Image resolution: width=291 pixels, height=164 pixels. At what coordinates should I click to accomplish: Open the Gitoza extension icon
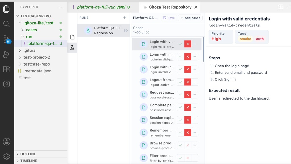7,84
